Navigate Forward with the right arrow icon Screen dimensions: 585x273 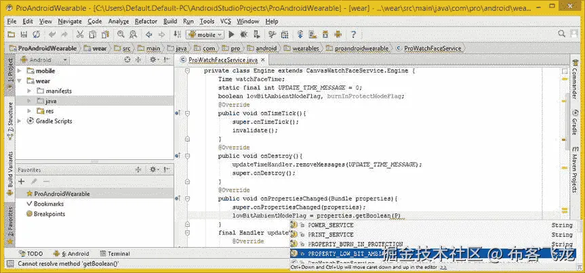click(x=161, y=35)
